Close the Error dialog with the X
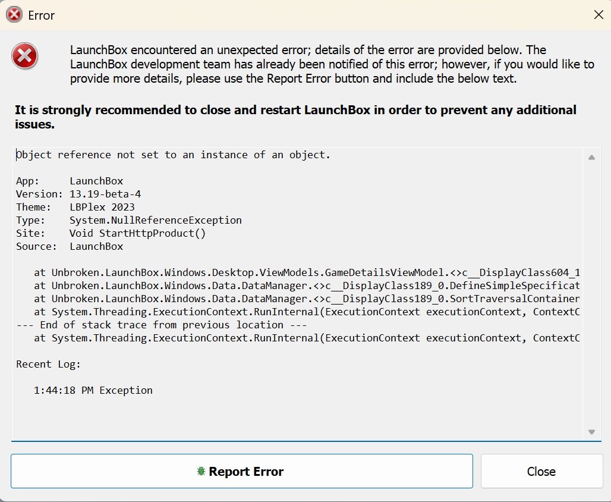611x502 pixels. tap(599, 15)
